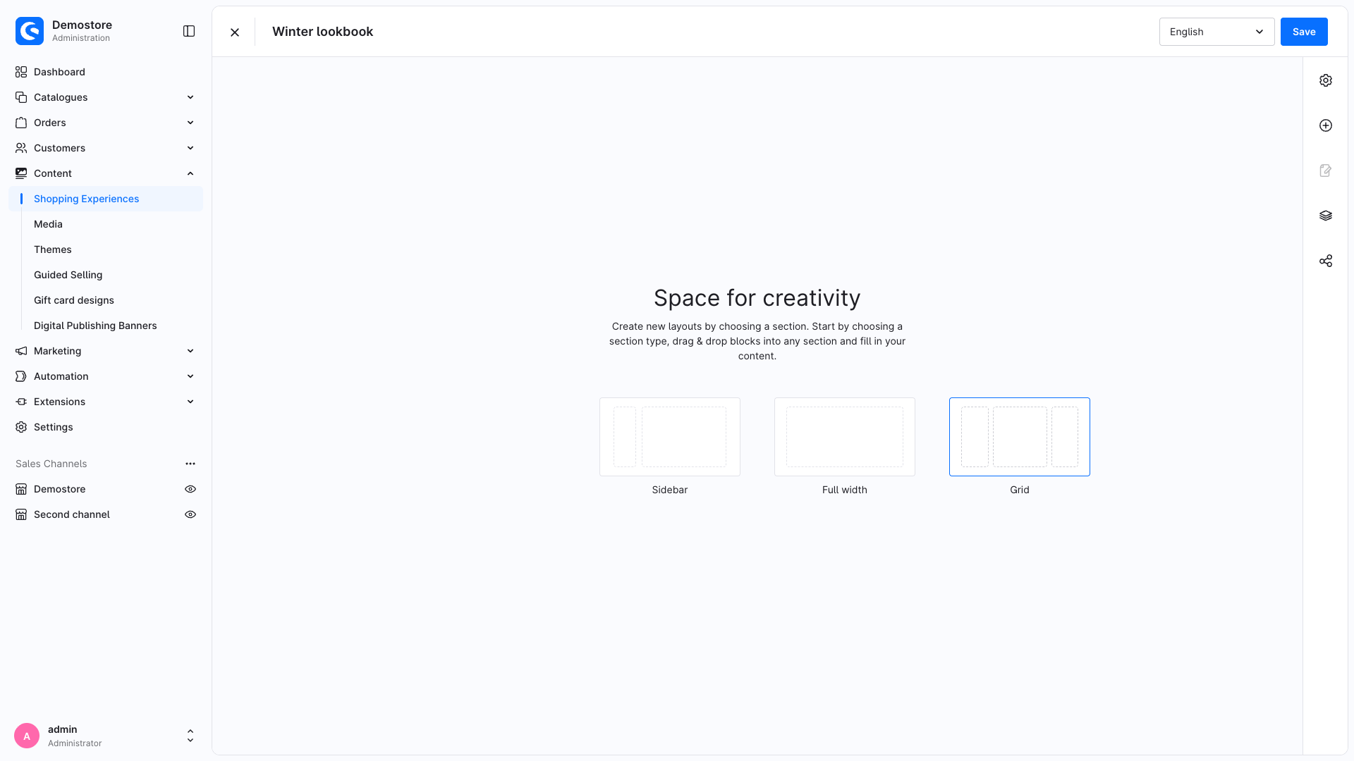Open layout settings gear in right sidebar
Image resolution: width=1354 pixels, height=761 pixels.
(1326, 80)
